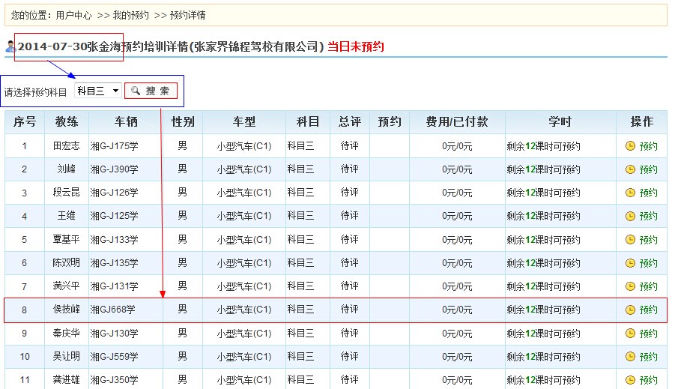Click the clock icon for coach 秦庆华
Viewport: 675px width, 389px height.
(x=630, y=333)
